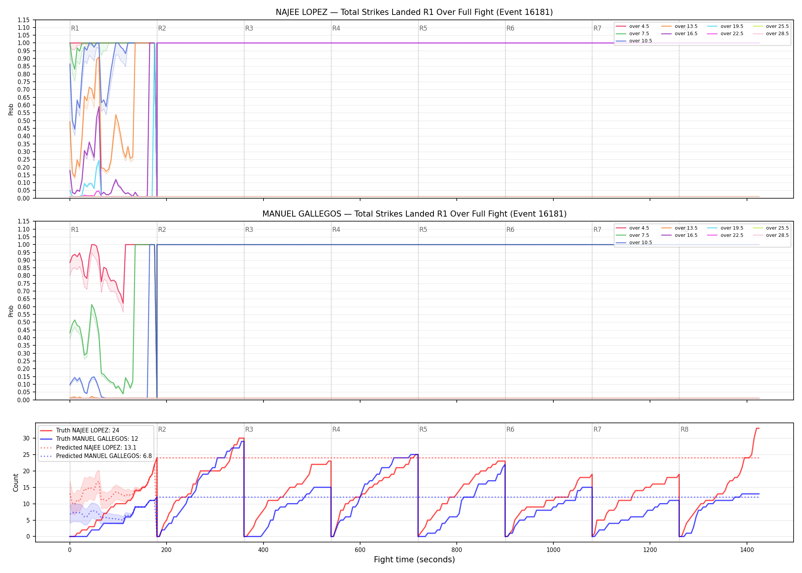Image resolution: width=802 pixels, height=573 pixels.
Task: Click R1 round marker in Najee Lopez chart
Action: click(x=75, y=28)
